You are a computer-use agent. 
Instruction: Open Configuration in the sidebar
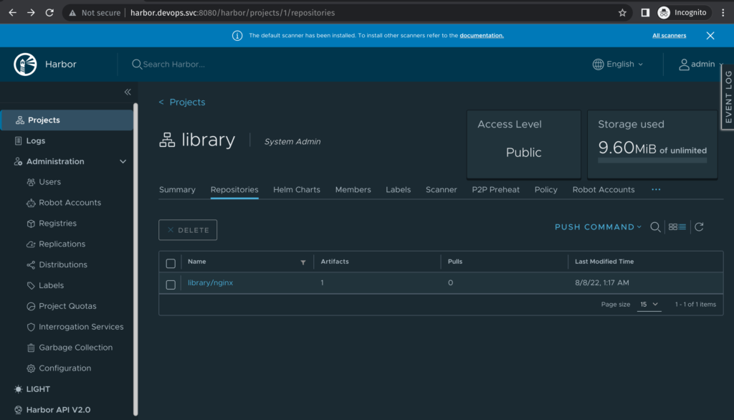coord(65,368)
